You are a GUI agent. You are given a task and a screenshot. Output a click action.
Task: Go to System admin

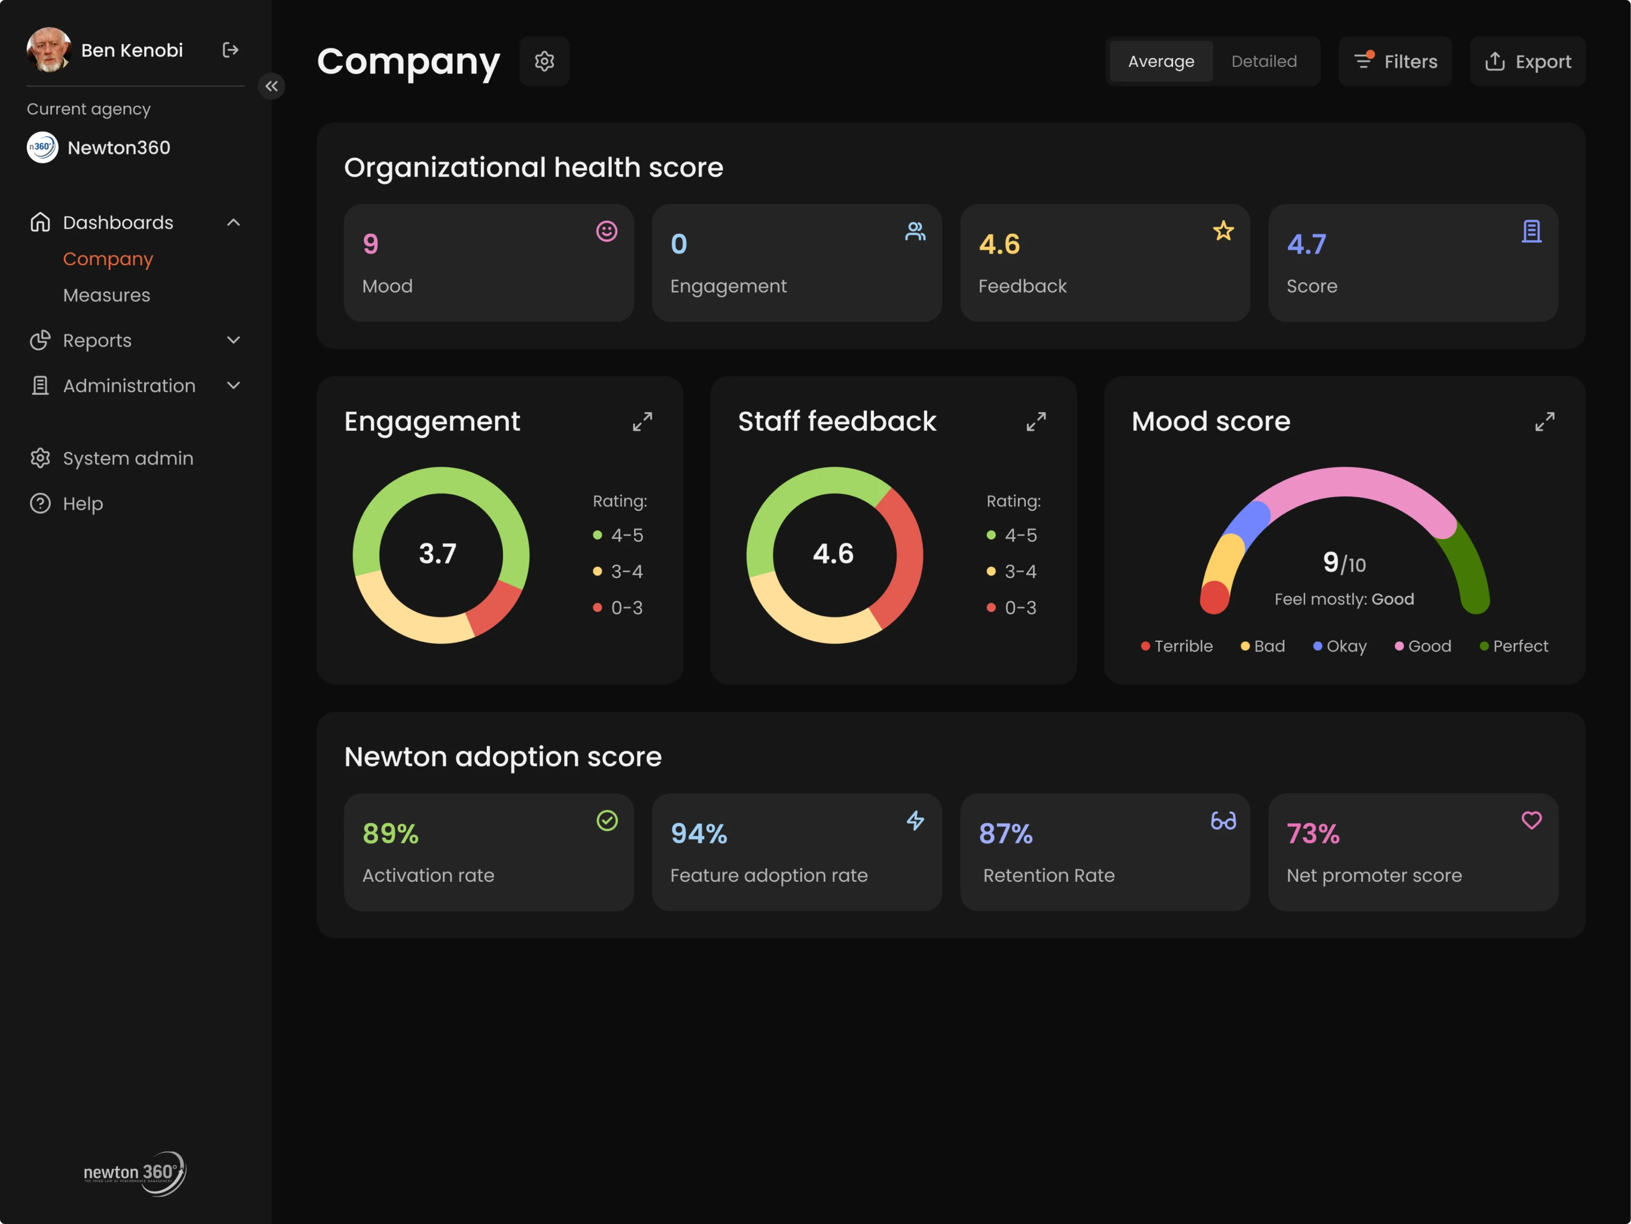(x=112, y=459)
